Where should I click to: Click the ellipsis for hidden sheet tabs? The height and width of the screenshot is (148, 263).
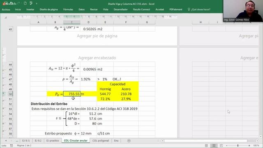click(x=17, y=141)
